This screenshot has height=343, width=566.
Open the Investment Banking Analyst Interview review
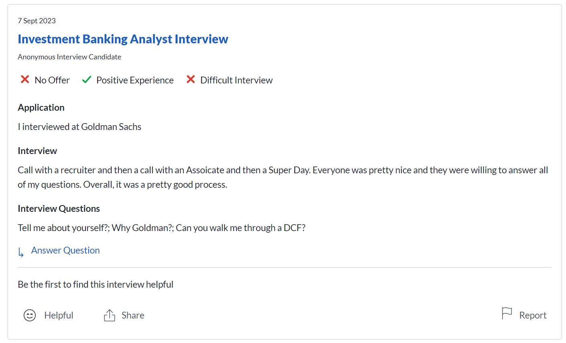click(123, 39)
